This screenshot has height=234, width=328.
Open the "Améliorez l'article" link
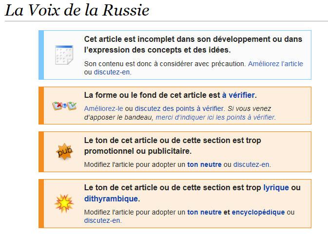pyautogui.click(x=275, y=64)
